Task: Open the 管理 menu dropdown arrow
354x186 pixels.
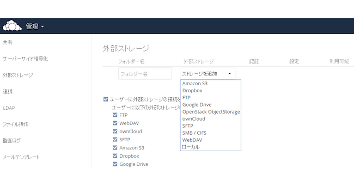Action: point(42,27)
